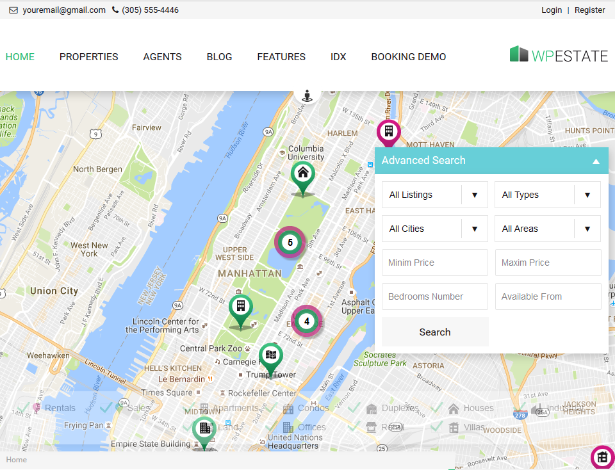Open the All Types dropdown
615x470 pixels.
(x=548, y=195)
